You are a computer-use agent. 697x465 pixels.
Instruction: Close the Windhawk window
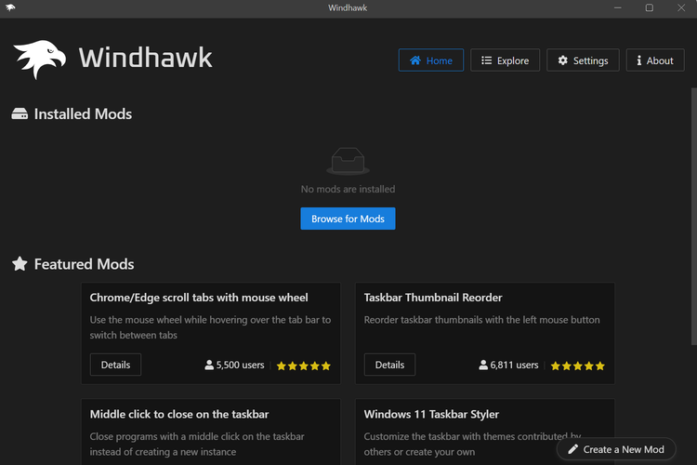point(681,7)
